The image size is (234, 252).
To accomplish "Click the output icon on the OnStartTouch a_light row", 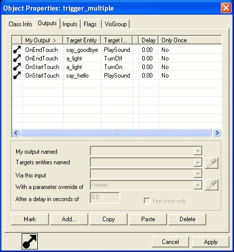I will (17, 67).
